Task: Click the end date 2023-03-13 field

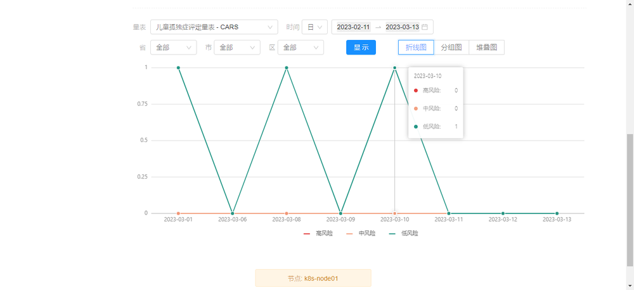Action: tap(402, 27)
